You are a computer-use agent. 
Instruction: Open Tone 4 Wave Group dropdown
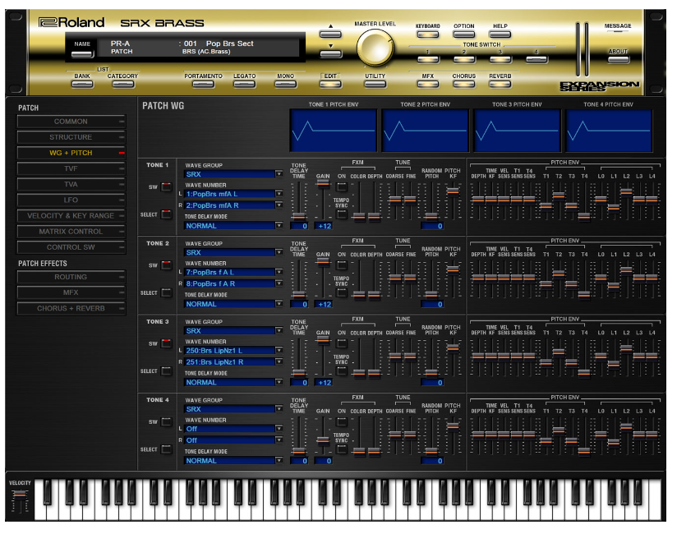pos(233,409)
